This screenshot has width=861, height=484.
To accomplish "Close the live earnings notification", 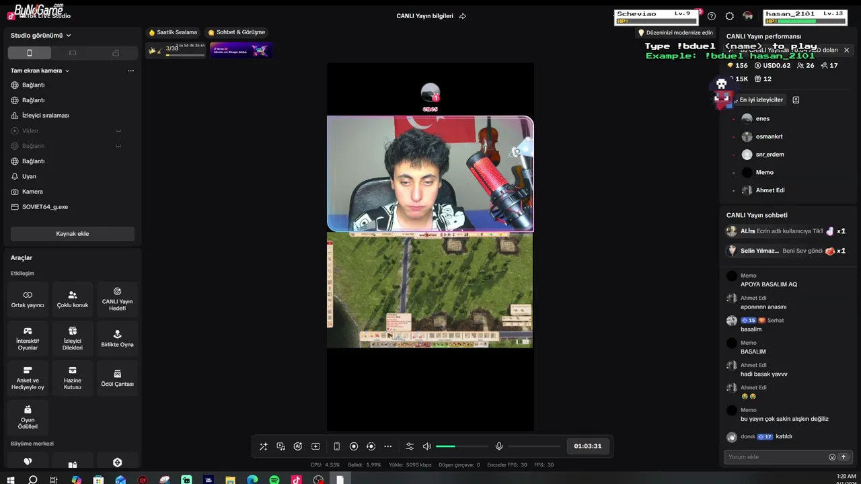I will (x=846, y=50).
